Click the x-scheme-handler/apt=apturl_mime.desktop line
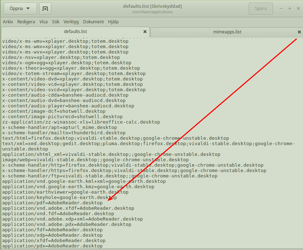The image size is (303, 250). pyautogui.click(x=60, y=128)
